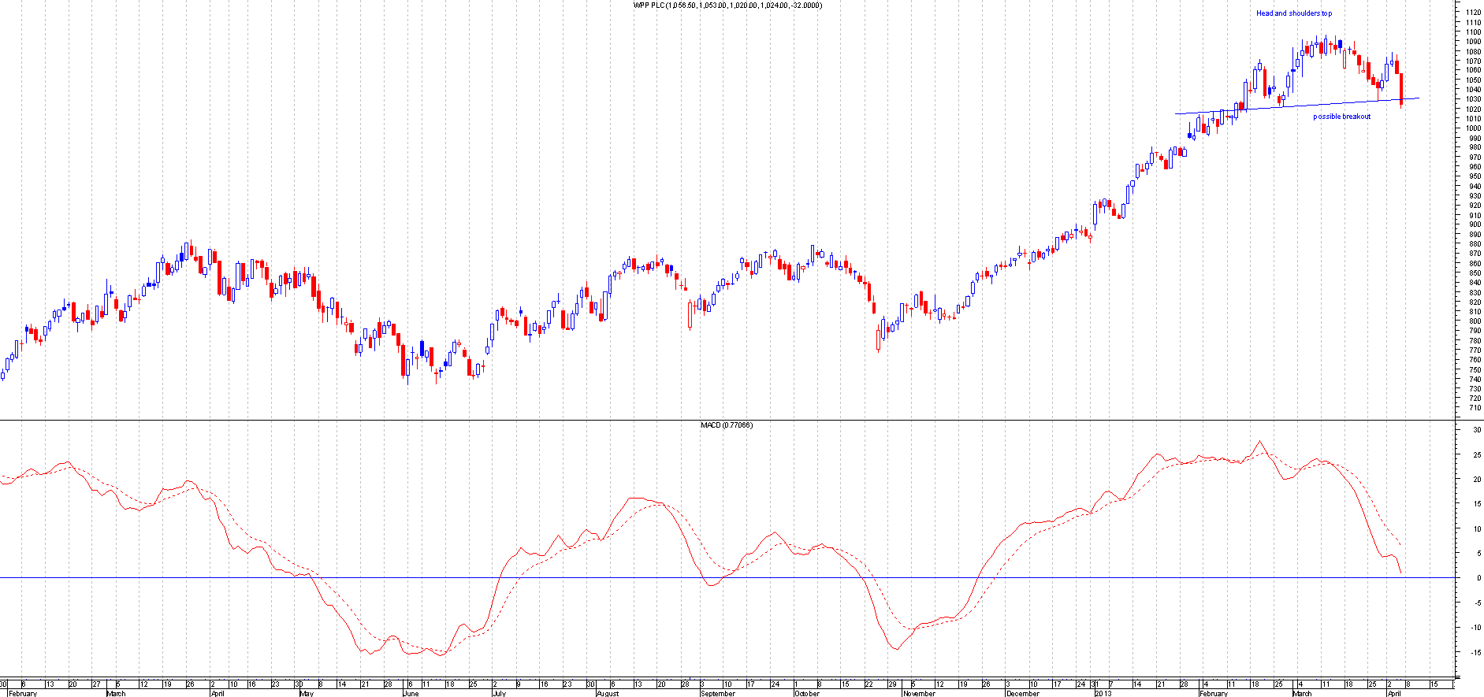Click the September label on date axis

point(717,694)
